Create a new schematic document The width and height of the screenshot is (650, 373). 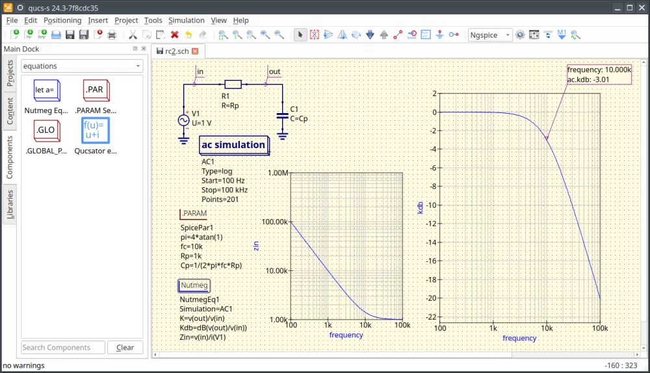(14, 35)
